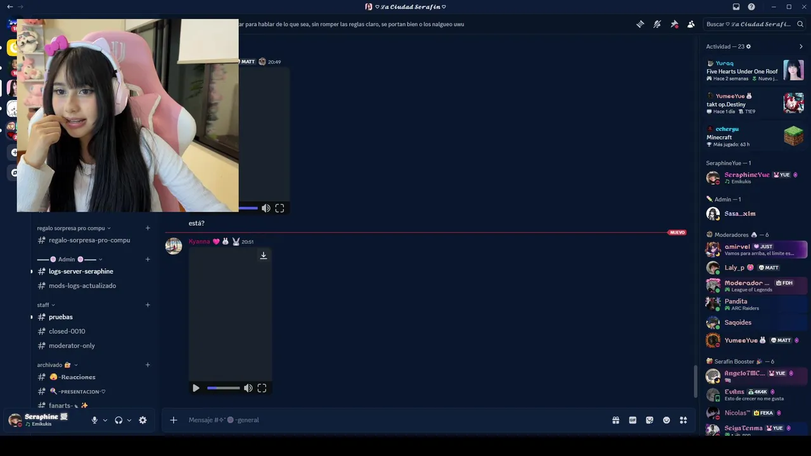
Task: Open pinned messages
Action: point(674,24)
